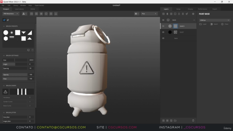Click Clear paint mask button

(x=225, y=24)
